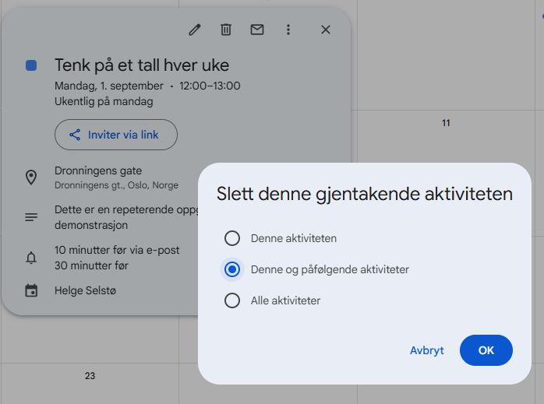Click the blue event color square

click(31, 65)
